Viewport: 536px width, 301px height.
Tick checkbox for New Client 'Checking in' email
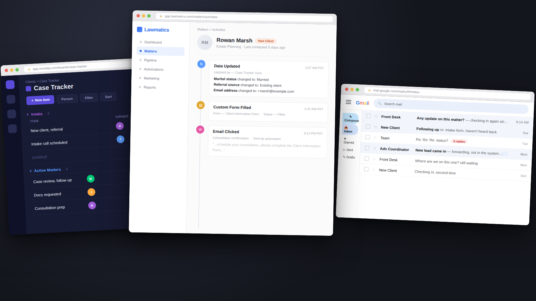[366, 169]
